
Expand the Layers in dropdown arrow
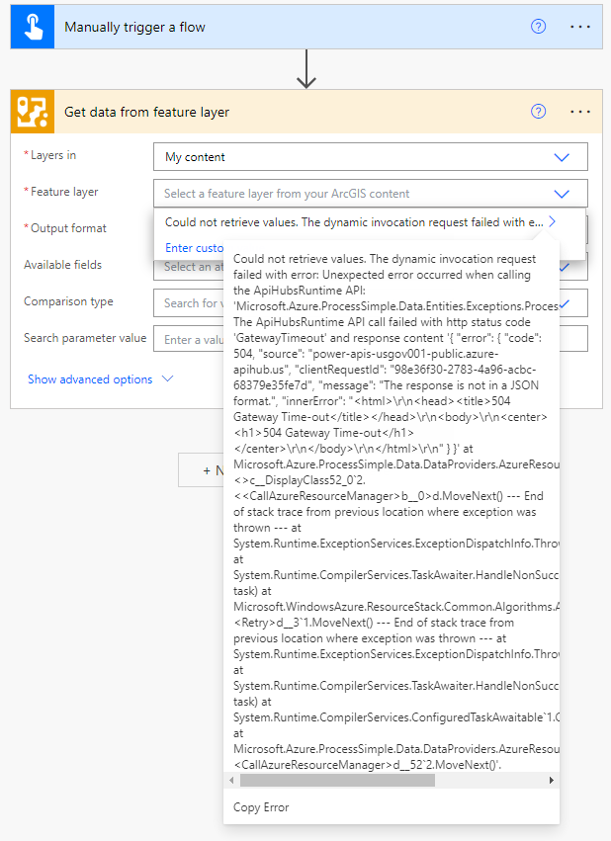point(562,157)
